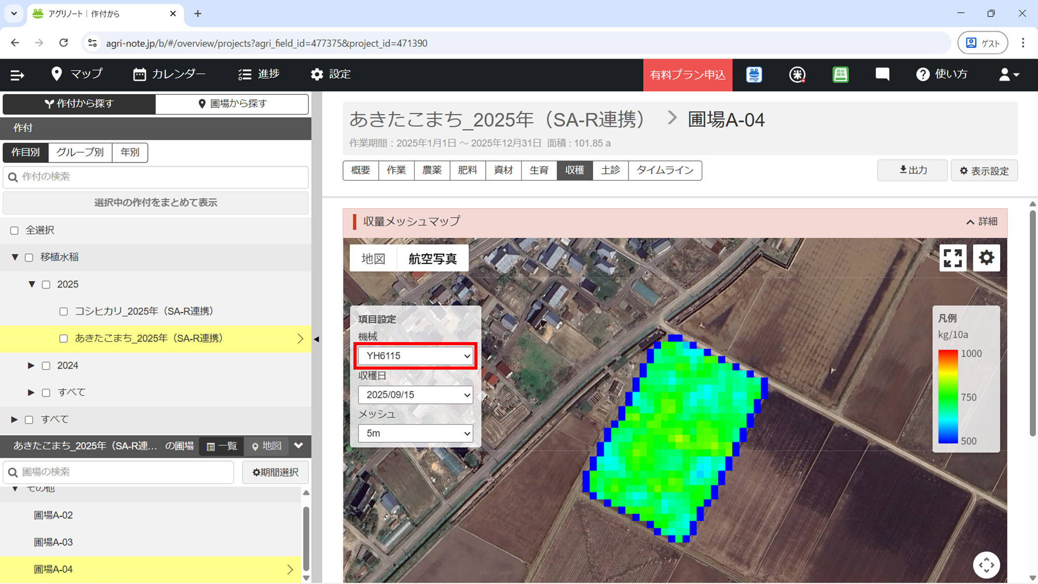
Task: Open the 使い方 help link
Action: (x=942, y=74)
